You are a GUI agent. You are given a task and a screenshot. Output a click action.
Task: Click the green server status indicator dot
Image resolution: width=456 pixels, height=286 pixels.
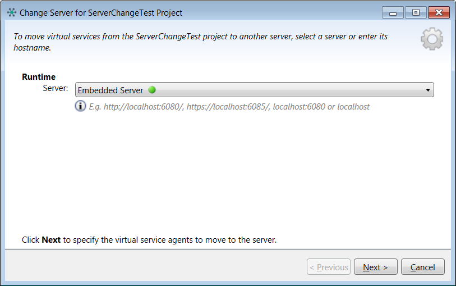152,90
